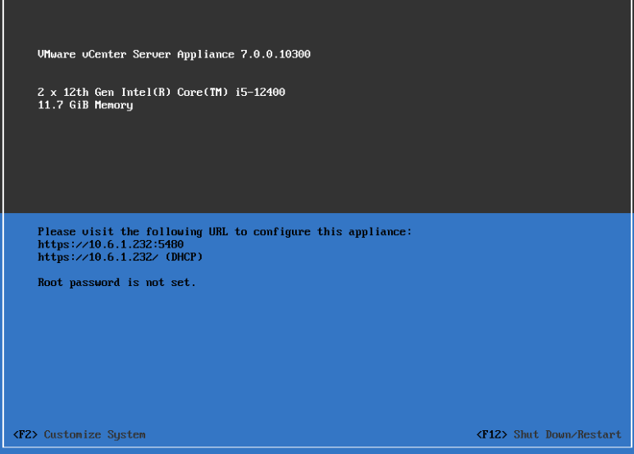
Task: Click the https://10.6.1.232:5480 configuration URL
Action: click(x=111, y=244)
